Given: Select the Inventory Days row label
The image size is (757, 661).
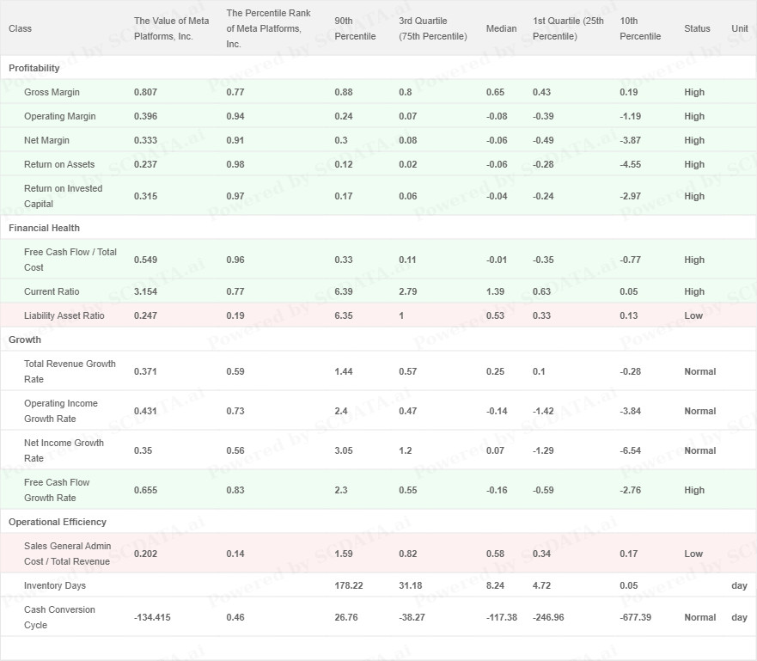Looking at the screenshot, I should (55, 585).
